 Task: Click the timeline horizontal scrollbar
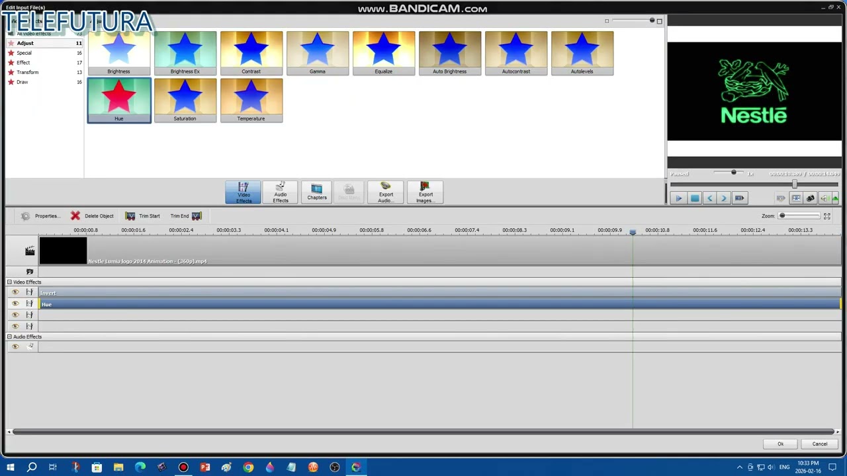pos(424,432)
